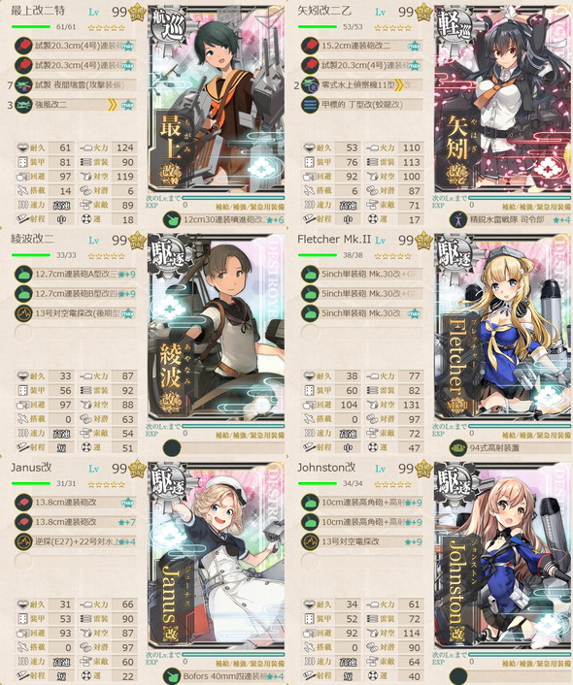
Task: Open the 矢矧 ship card illustration
Action: pyautogui.click(x=503, y=100)
